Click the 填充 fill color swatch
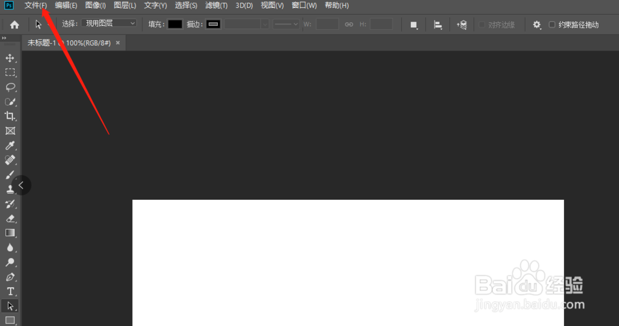The width and height of the screenshot is (619, 326). point(175,24)
